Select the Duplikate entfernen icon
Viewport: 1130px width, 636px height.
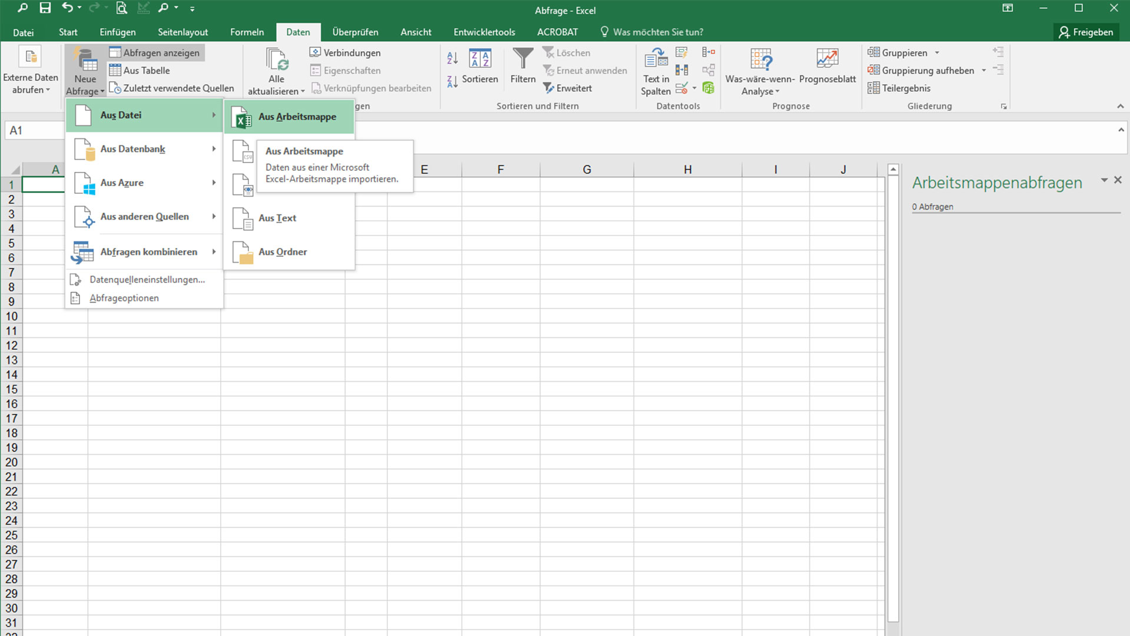coord(682,69)
